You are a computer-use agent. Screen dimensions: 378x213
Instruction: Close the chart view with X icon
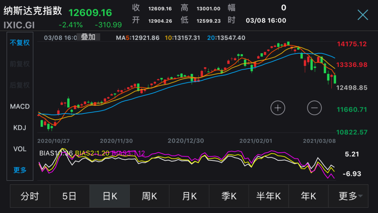click(x=363, y=15)
